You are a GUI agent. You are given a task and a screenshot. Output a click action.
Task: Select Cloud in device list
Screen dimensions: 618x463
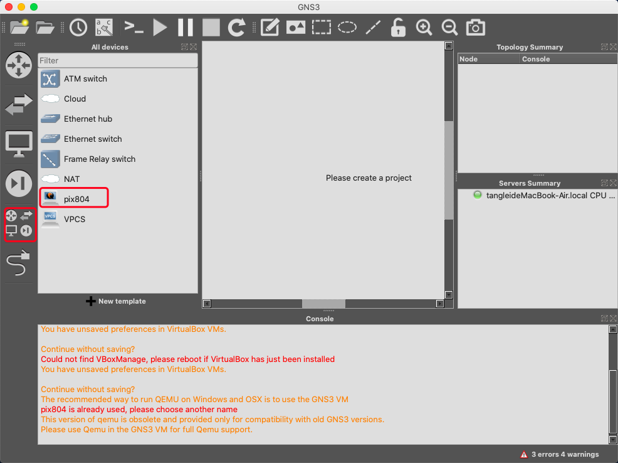tap(117, 99)
